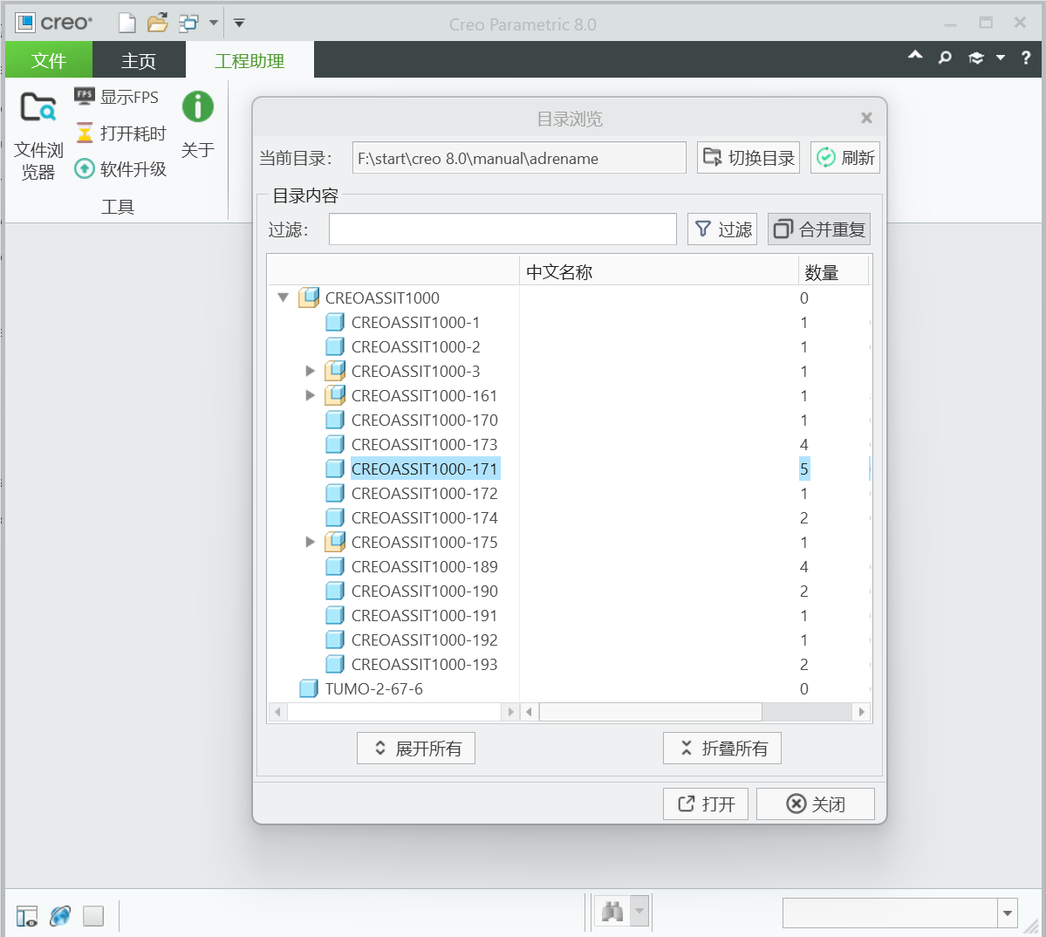Click the 软件升级 upgrade icon
Image resolution: width=1046 pixels, height=937 pixels.
tap(85, 168)
